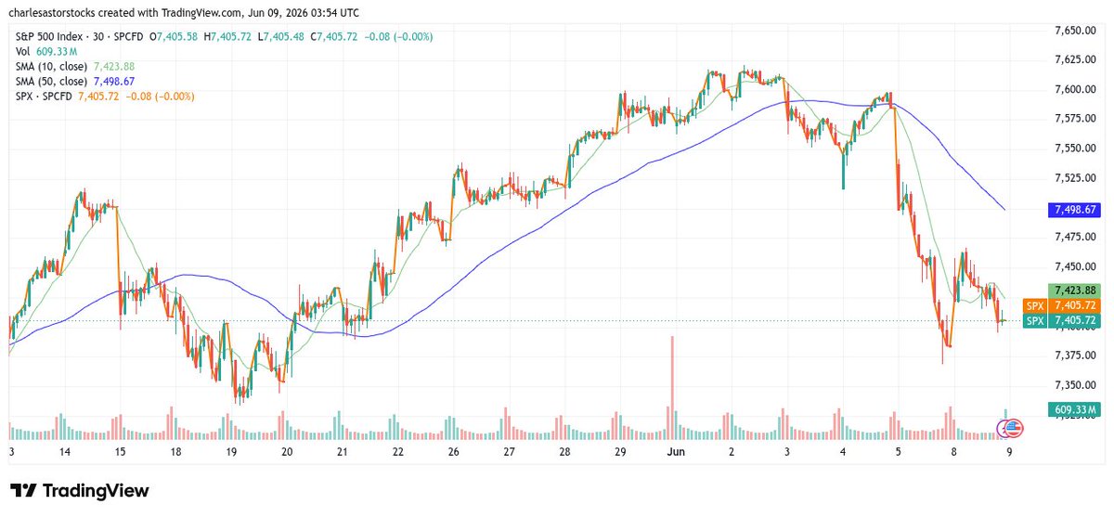
Task: Click the 7,350.00 price axis label
Action: pyautogui.click(x=1077, y=384)
